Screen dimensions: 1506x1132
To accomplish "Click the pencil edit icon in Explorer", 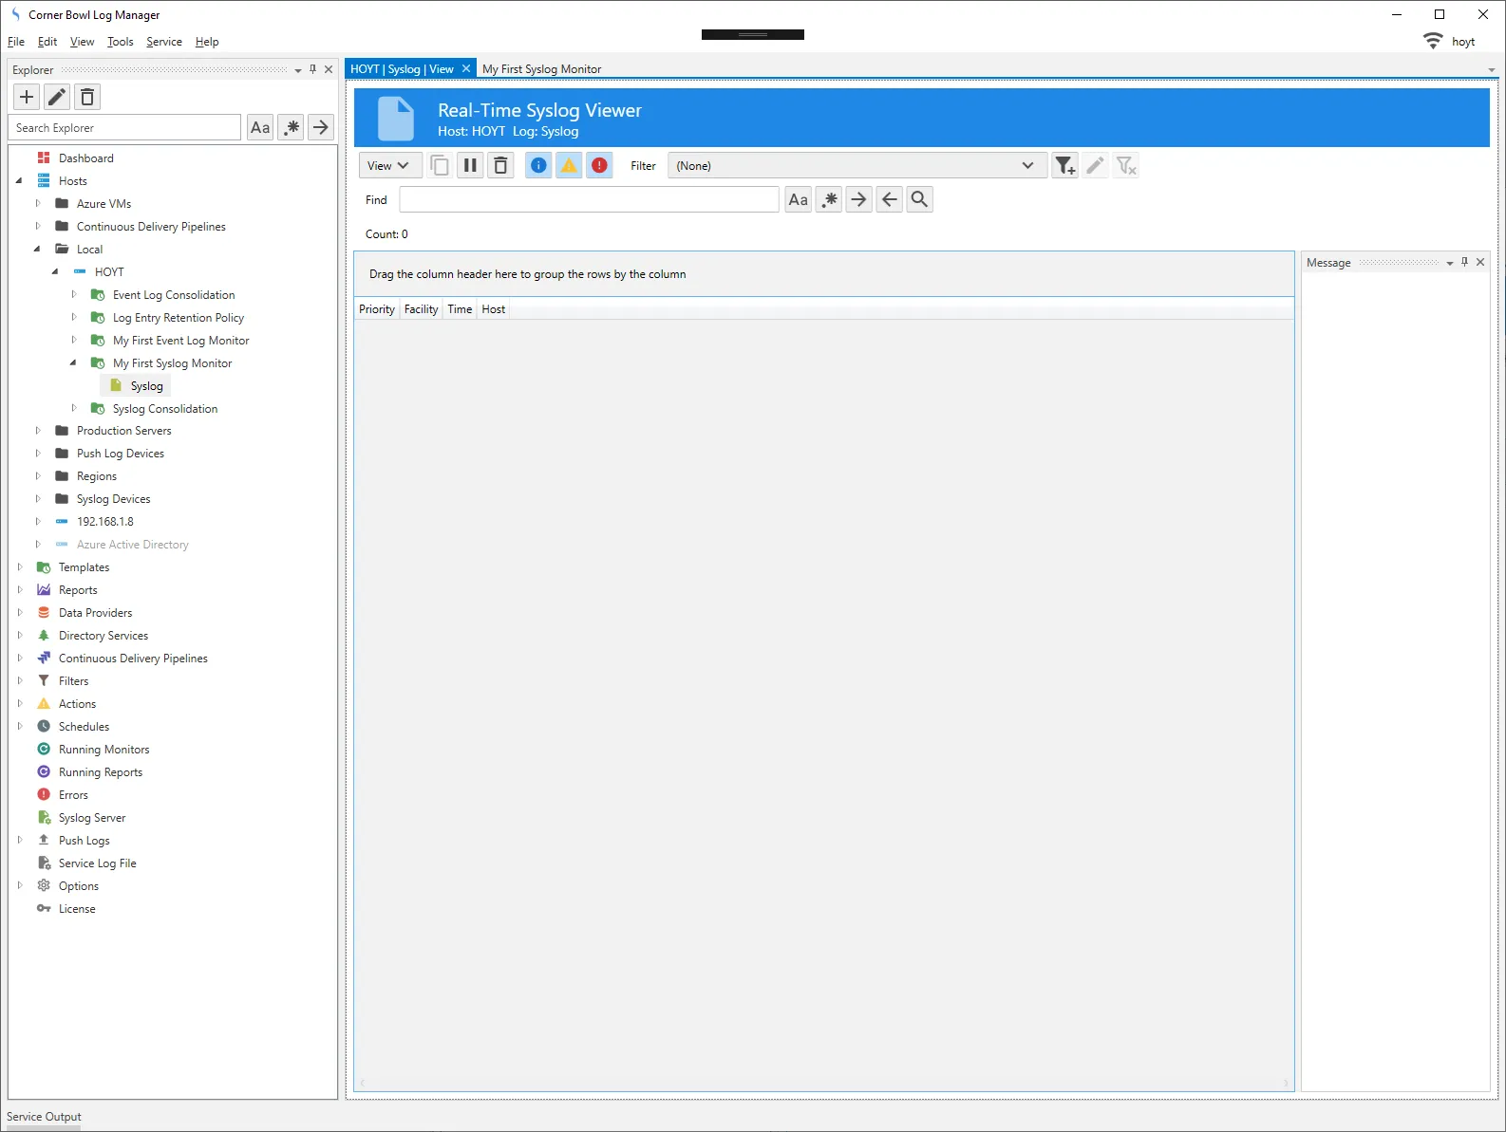I will pos(57,97).
